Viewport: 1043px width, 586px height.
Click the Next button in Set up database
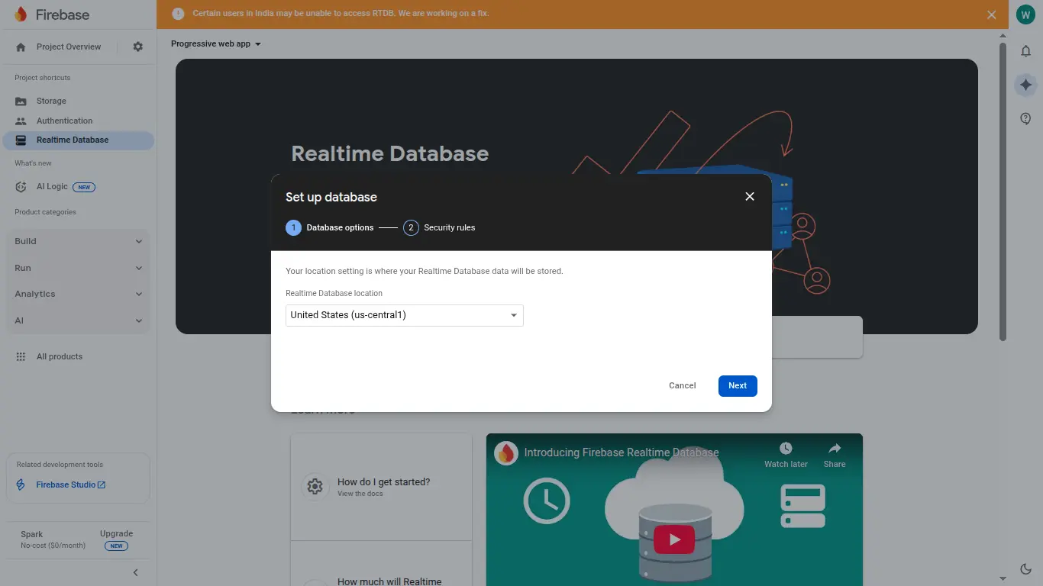coord(737,385)
